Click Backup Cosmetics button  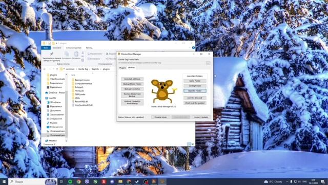pyautogui.click(x=132, y=89)
